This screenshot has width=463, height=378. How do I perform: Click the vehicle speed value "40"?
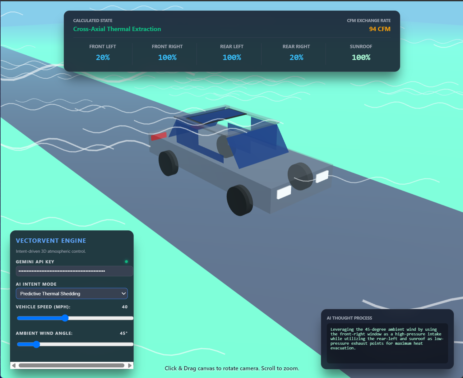125,307
